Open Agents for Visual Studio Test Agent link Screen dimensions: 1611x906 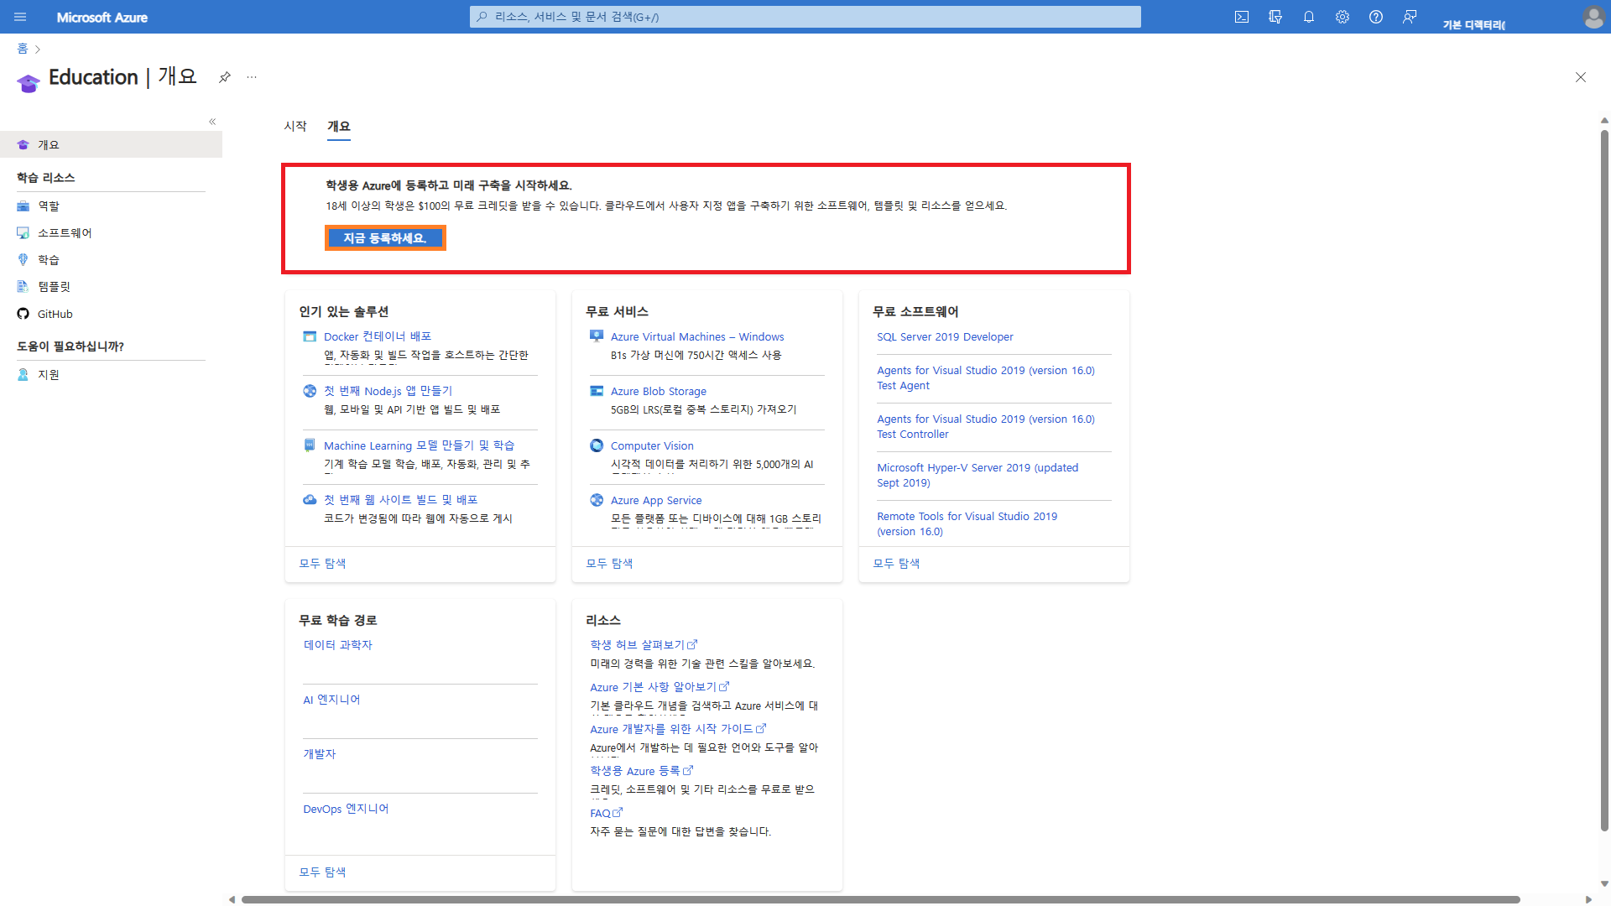tap(986, 377)
